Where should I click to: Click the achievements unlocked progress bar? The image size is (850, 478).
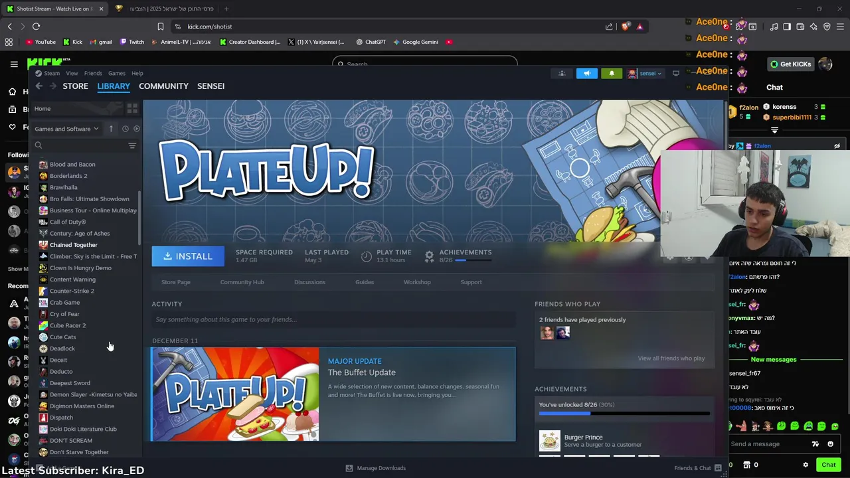[624, 414]
